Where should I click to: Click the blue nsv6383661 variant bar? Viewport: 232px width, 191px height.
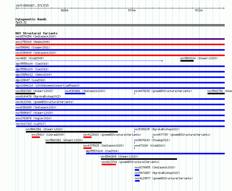click(x=75, y=94)
